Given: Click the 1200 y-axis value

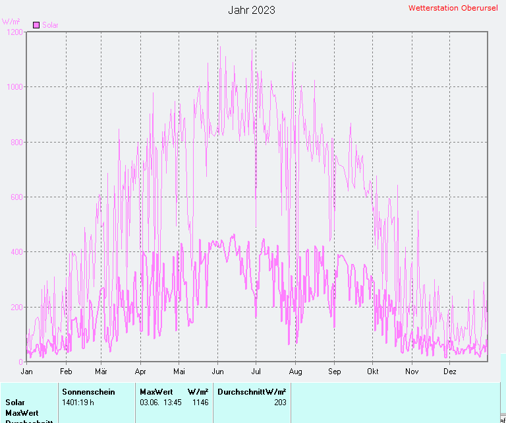Looking at the screenshot, I should 15,32.
